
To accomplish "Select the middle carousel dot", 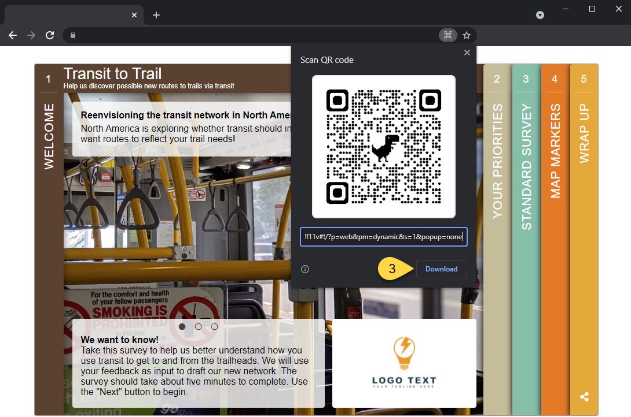I will [199, 326].
